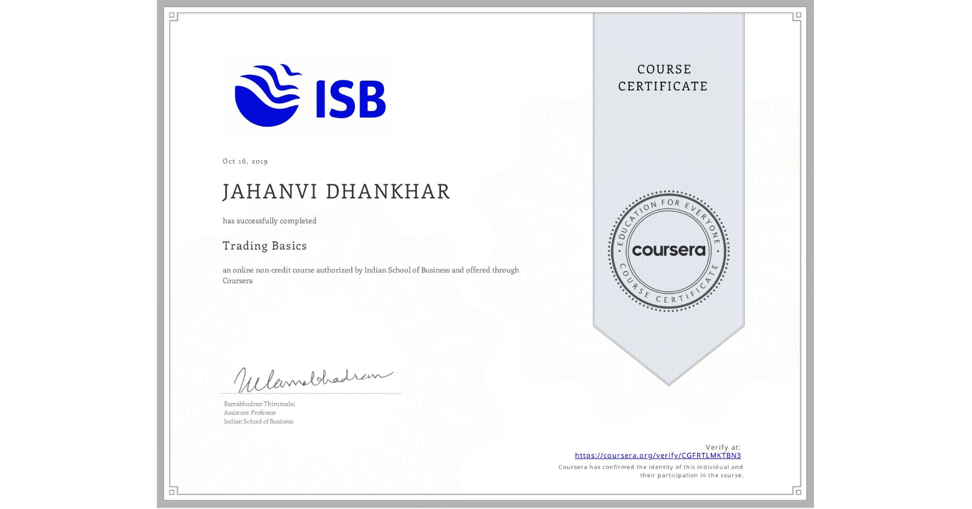Click the course title Trading Basics
972x509 pixels.
tap(265, 246)
